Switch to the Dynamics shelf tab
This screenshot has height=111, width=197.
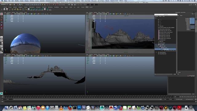44,7
